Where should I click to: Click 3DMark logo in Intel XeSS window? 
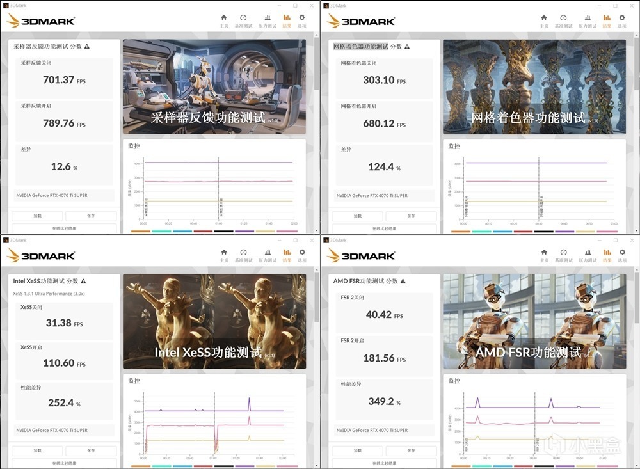(x=41, y=255)
